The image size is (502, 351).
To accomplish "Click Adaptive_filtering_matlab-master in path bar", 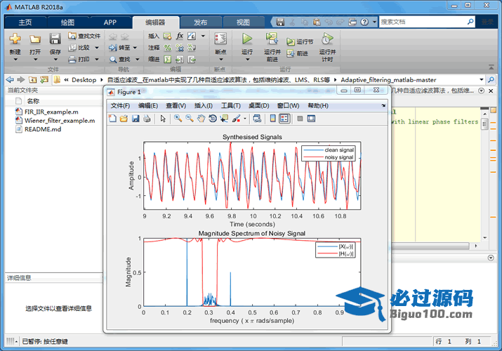I will tap(388, 79).
